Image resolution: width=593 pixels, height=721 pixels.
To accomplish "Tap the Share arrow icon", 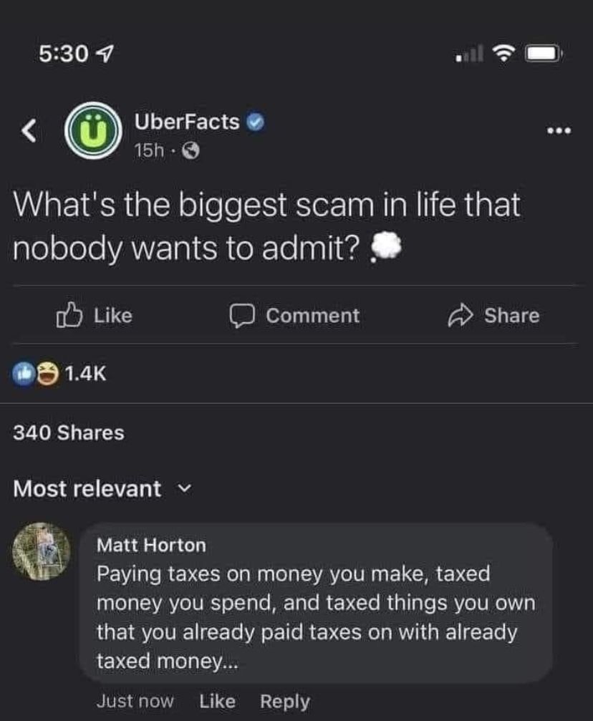I will 458,316.
